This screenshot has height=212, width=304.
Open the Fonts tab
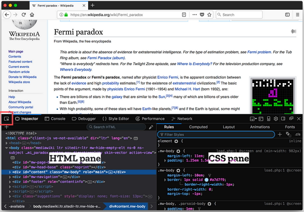[x=290, y=127]
